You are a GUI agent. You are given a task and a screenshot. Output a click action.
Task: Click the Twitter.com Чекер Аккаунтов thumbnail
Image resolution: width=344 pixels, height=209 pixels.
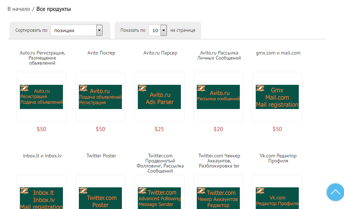click(x=218, y=198)
